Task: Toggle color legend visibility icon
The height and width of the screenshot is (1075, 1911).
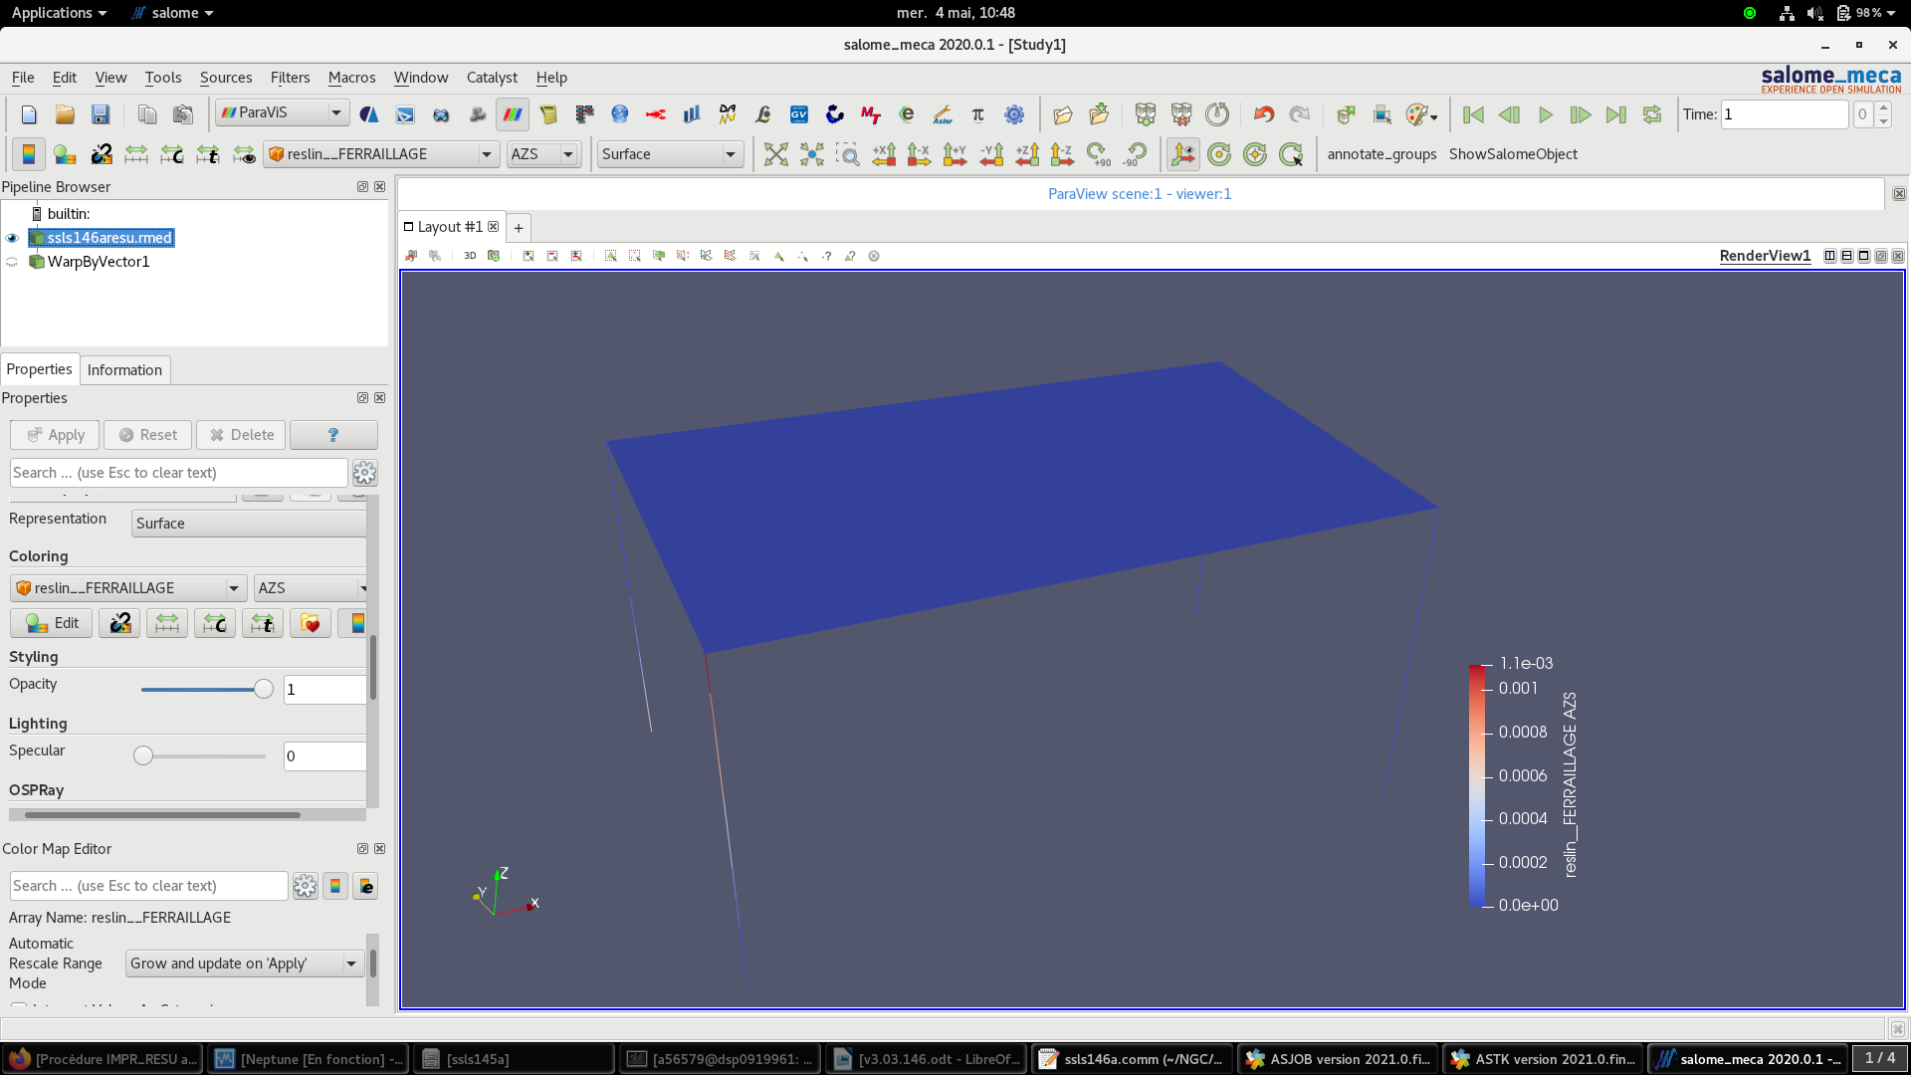Action: [x=28, y=154]
